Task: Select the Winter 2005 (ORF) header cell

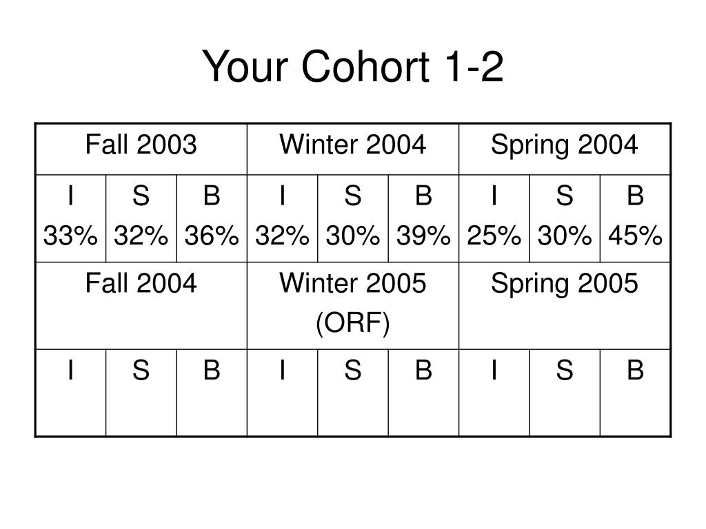Action: [353, 305]
